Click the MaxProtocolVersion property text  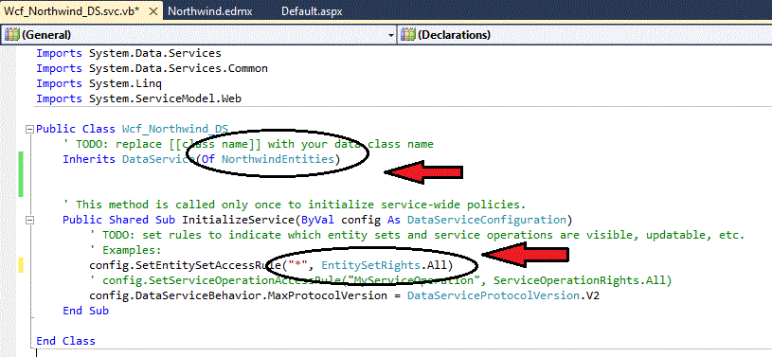click(329, 296)
